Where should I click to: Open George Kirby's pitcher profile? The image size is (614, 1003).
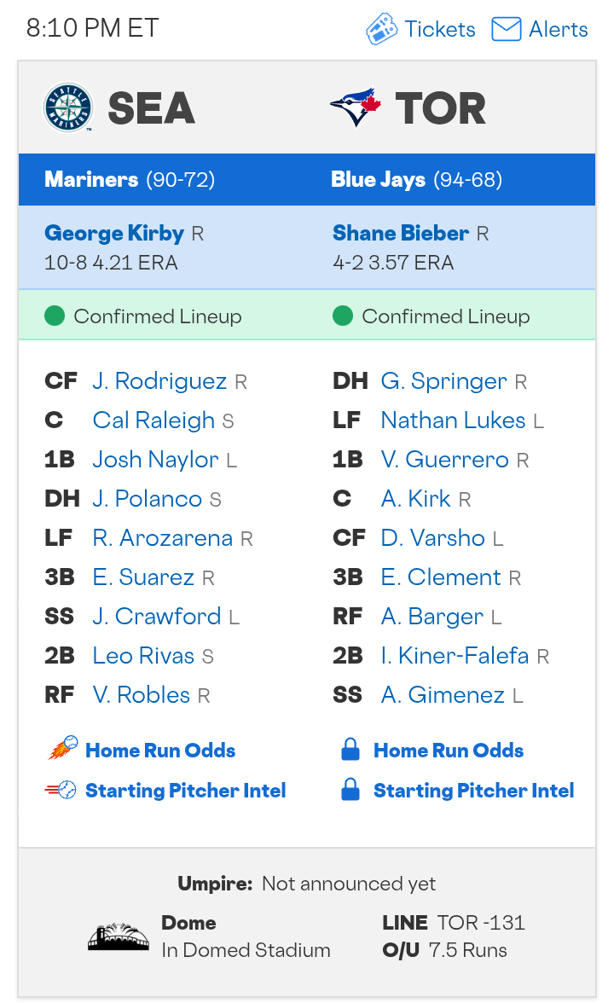tap(114, 233)
